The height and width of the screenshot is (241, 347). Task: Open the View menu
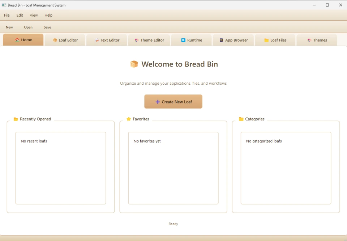[x=34, y=15]
